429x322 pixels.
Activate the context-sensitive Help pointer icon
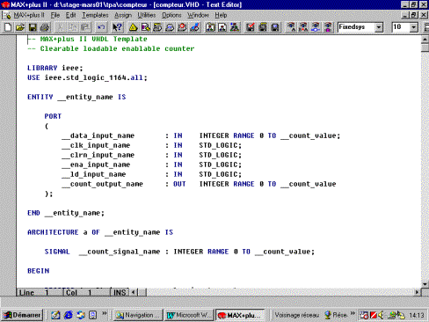[117, 27]
